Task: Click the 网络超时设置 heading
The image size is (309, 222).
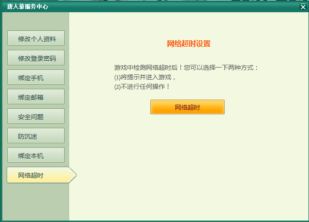Action: pyautogui.click(x=188, y=44)
